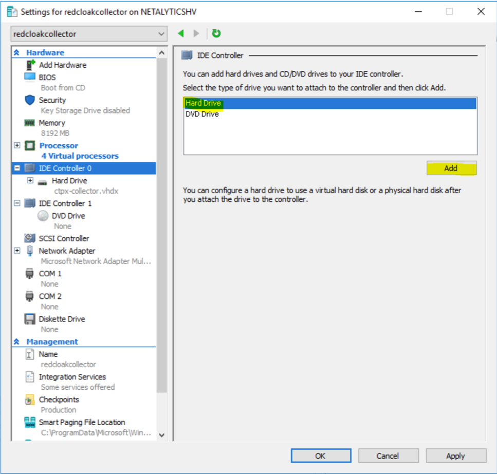Screen dimensions: 497x474
Task: Select Memory in the tree
Action: click(x=52, y=123)
